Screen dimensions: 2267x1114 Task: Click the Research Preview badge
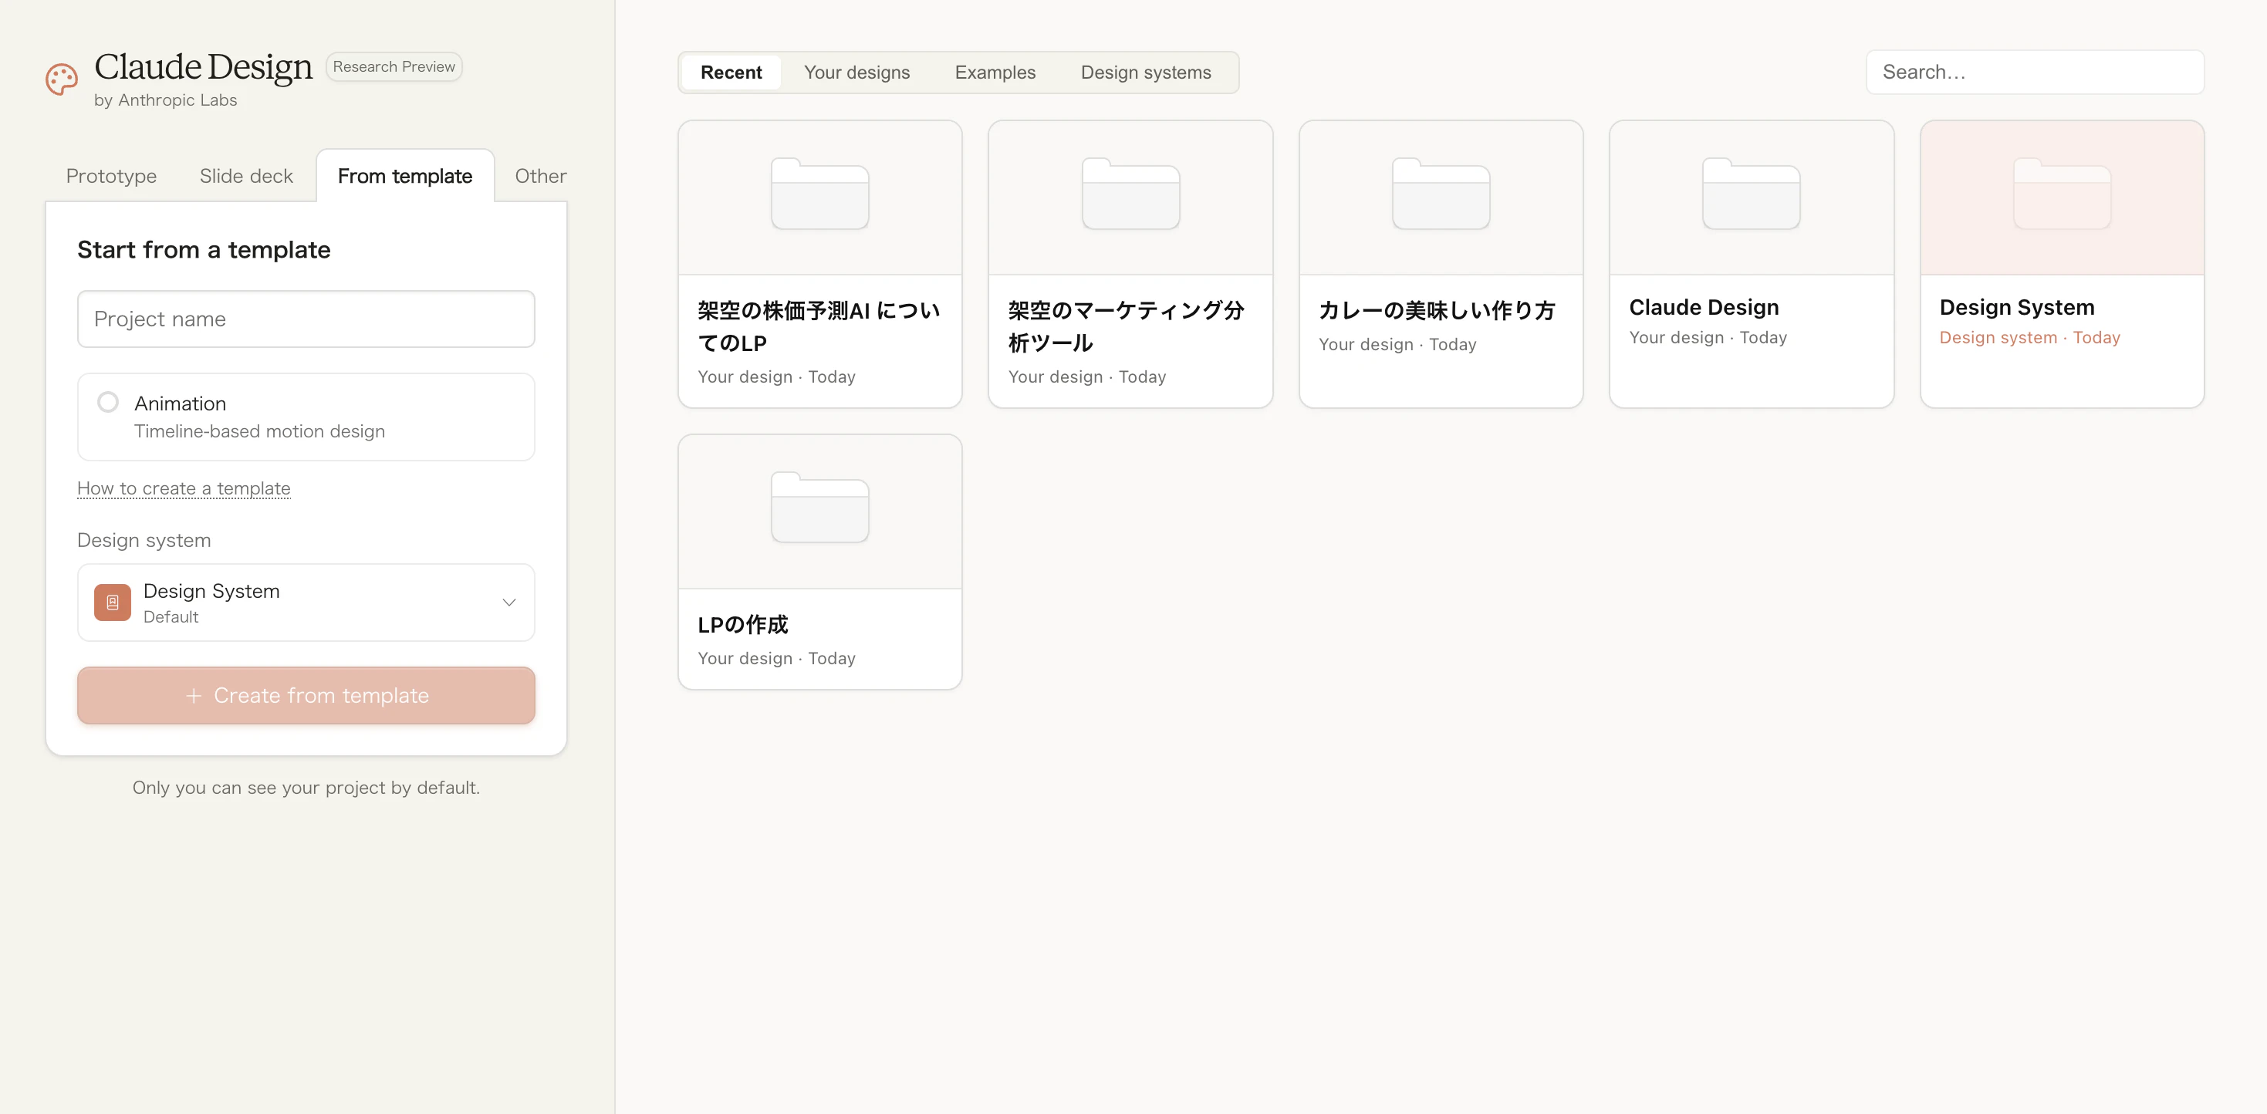(394, 67)
